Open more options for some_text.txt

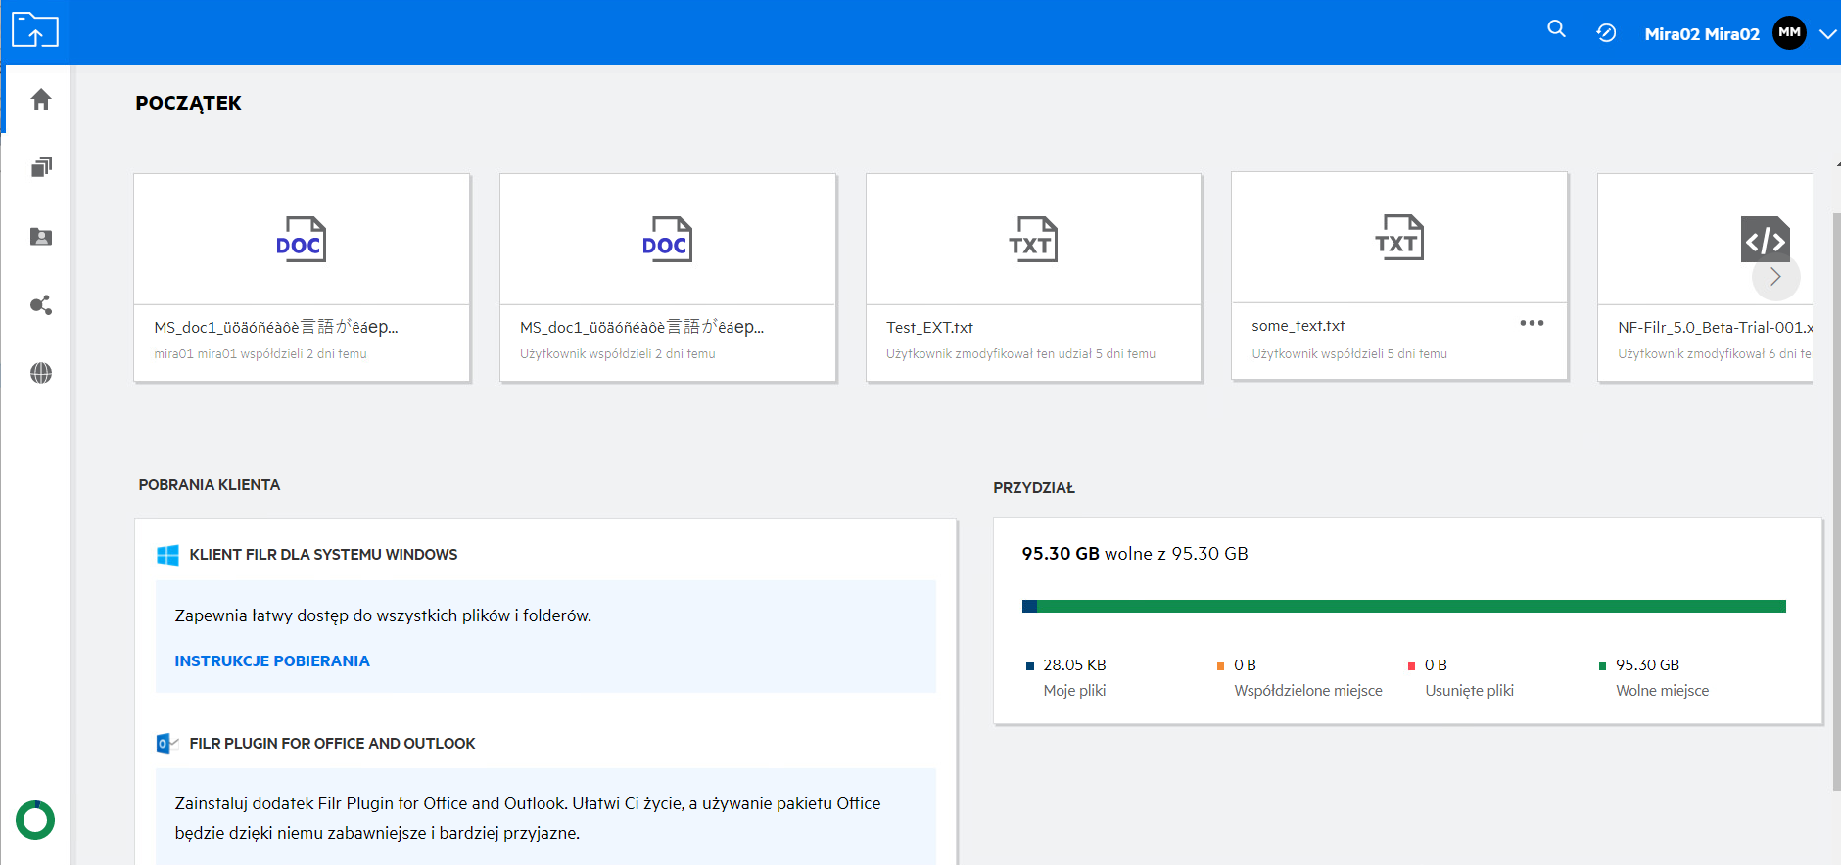tap(1532, 323)
